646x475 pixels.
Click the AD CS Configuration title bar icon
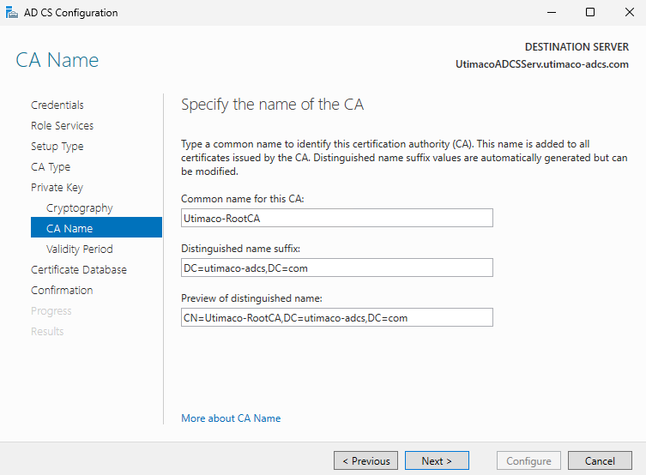click(x=11, y=13)
